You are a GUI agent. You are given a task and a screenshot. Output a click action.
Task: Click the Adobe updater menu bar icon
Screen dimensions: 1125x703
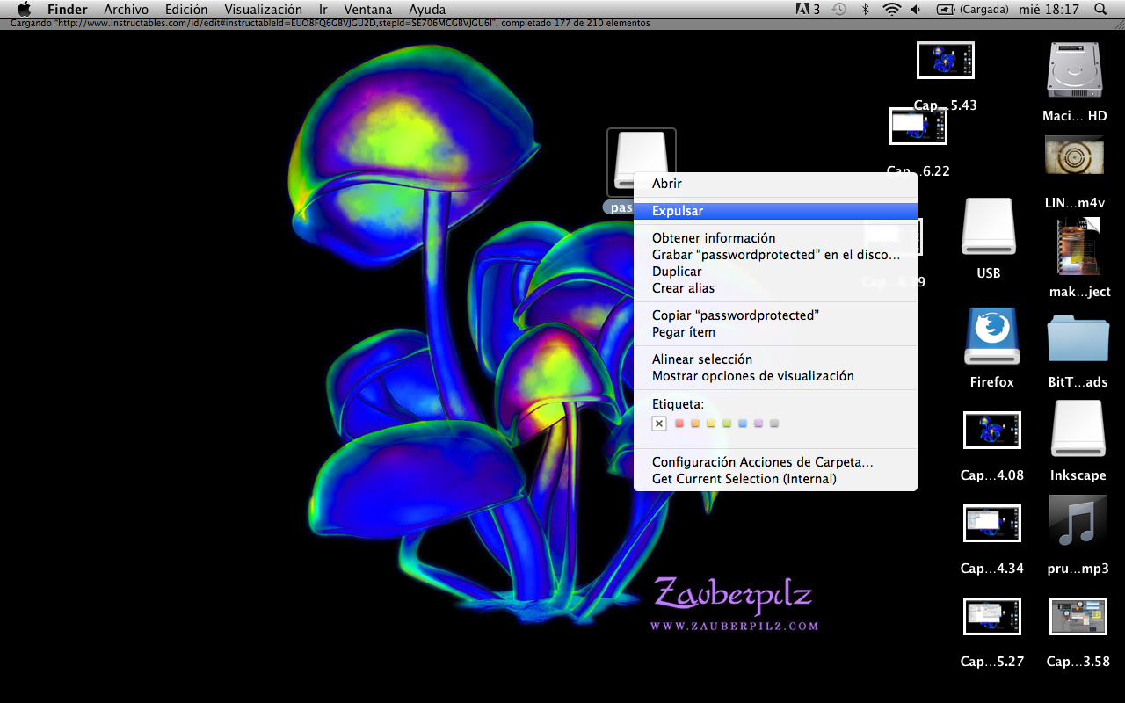point(808,9)
